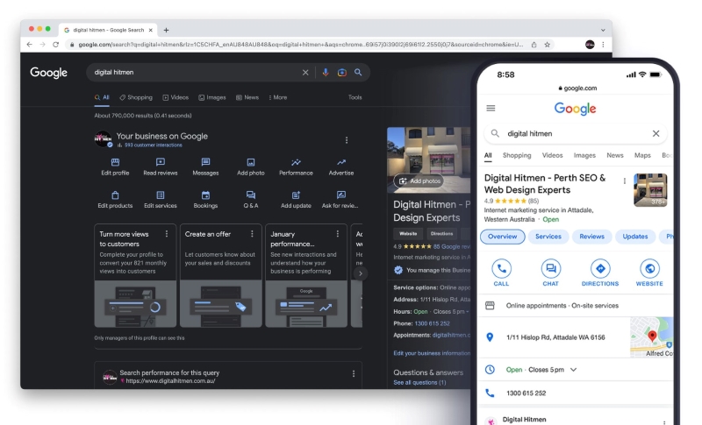Select phone Updates chip
702x425 pixels.
pyautogui.click(x=635, y=237)
